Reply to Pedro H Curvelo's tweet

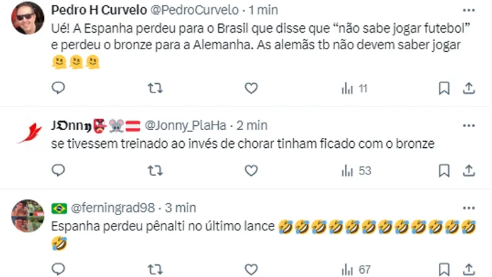click(x=59, y=88)
